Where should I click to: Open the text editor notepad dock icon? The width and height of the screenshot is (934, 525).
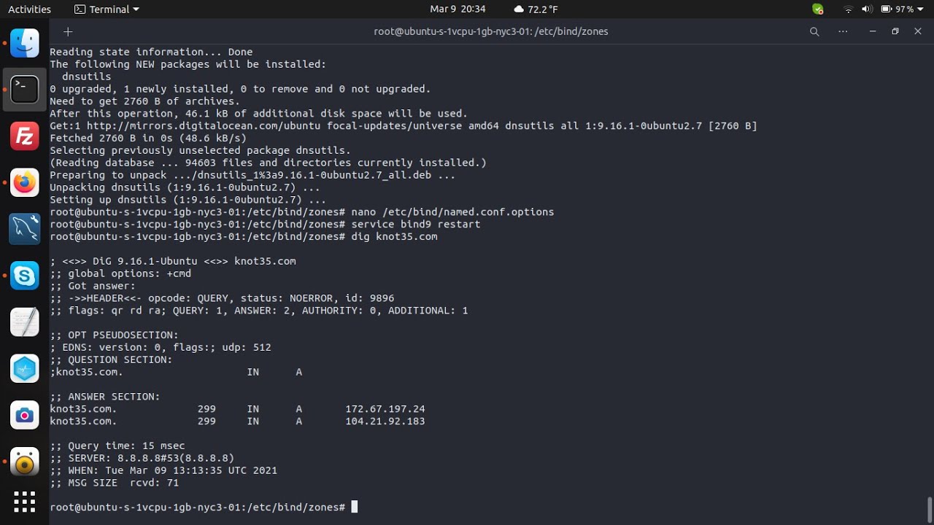click(25, 322)
